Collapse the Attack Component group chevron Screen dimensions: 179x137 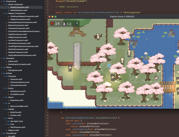(x=4, y=4)
